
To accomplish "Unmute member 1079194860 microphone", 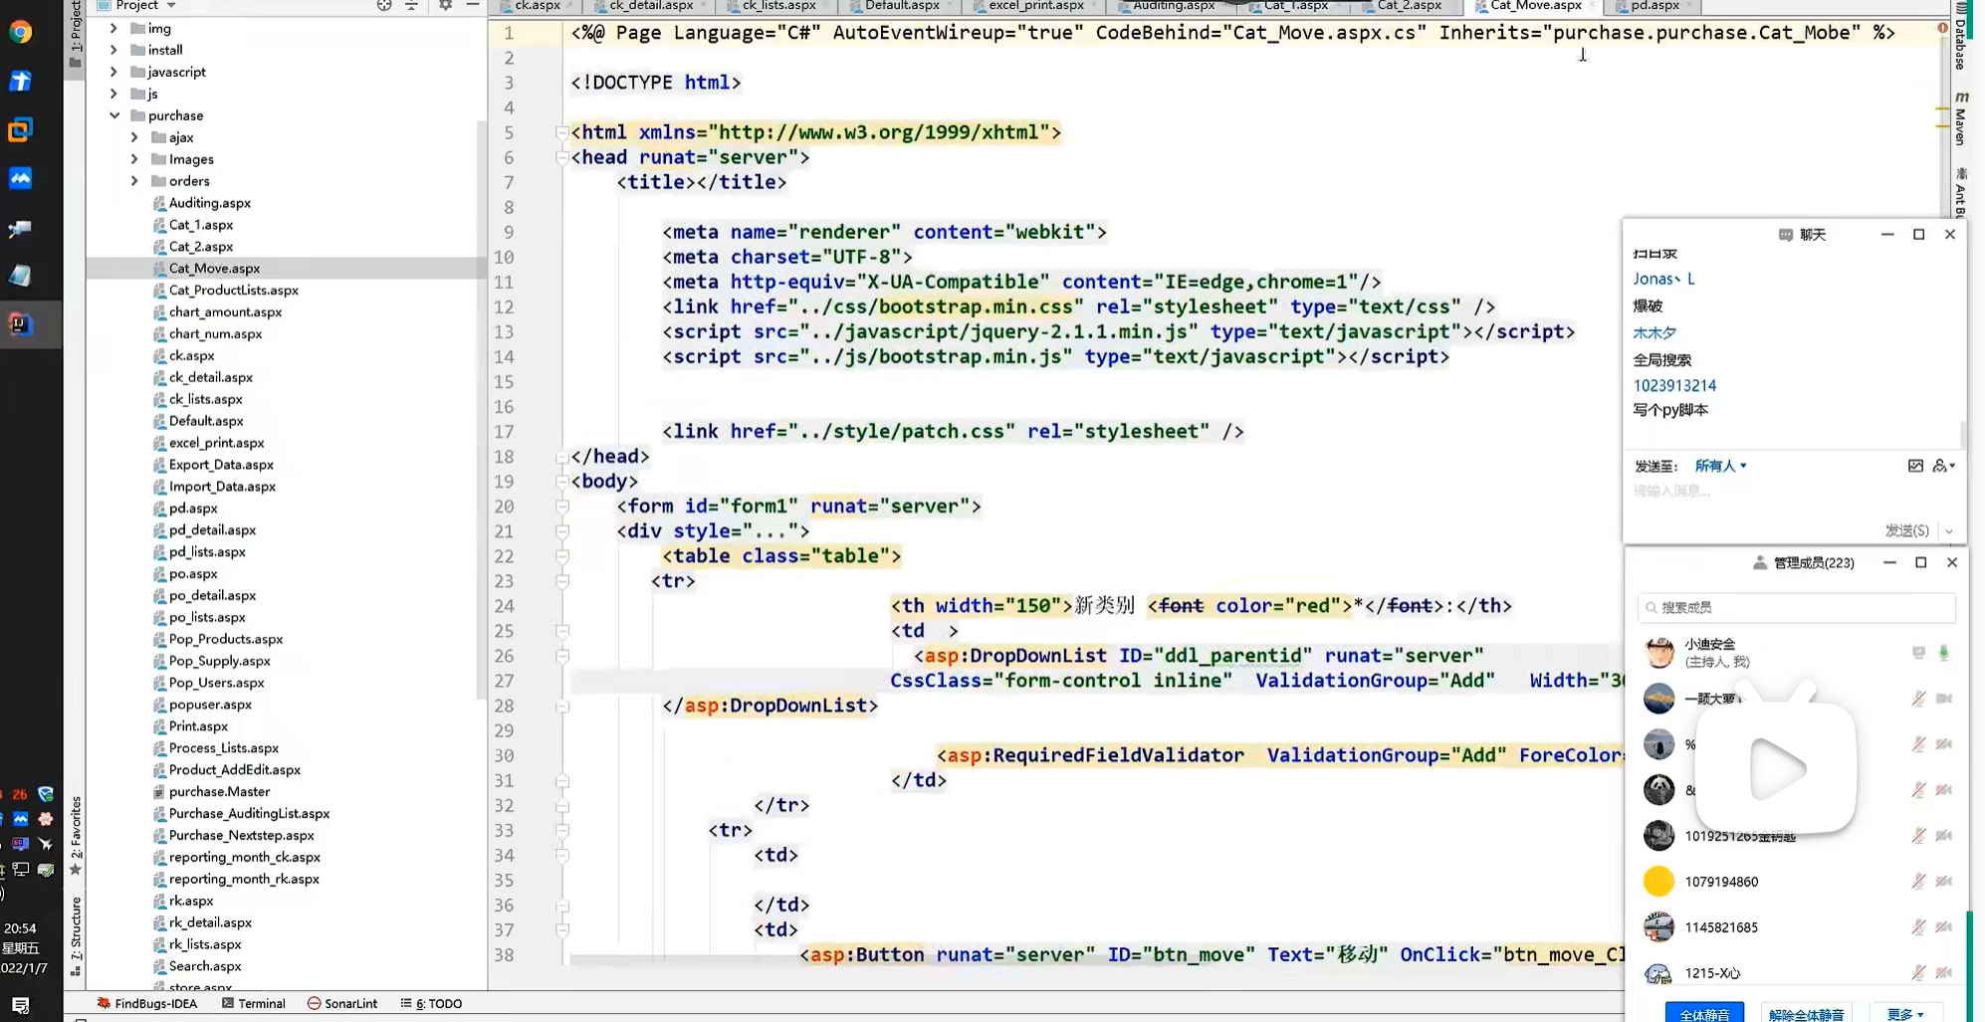I will click(x=1918, y=881).
